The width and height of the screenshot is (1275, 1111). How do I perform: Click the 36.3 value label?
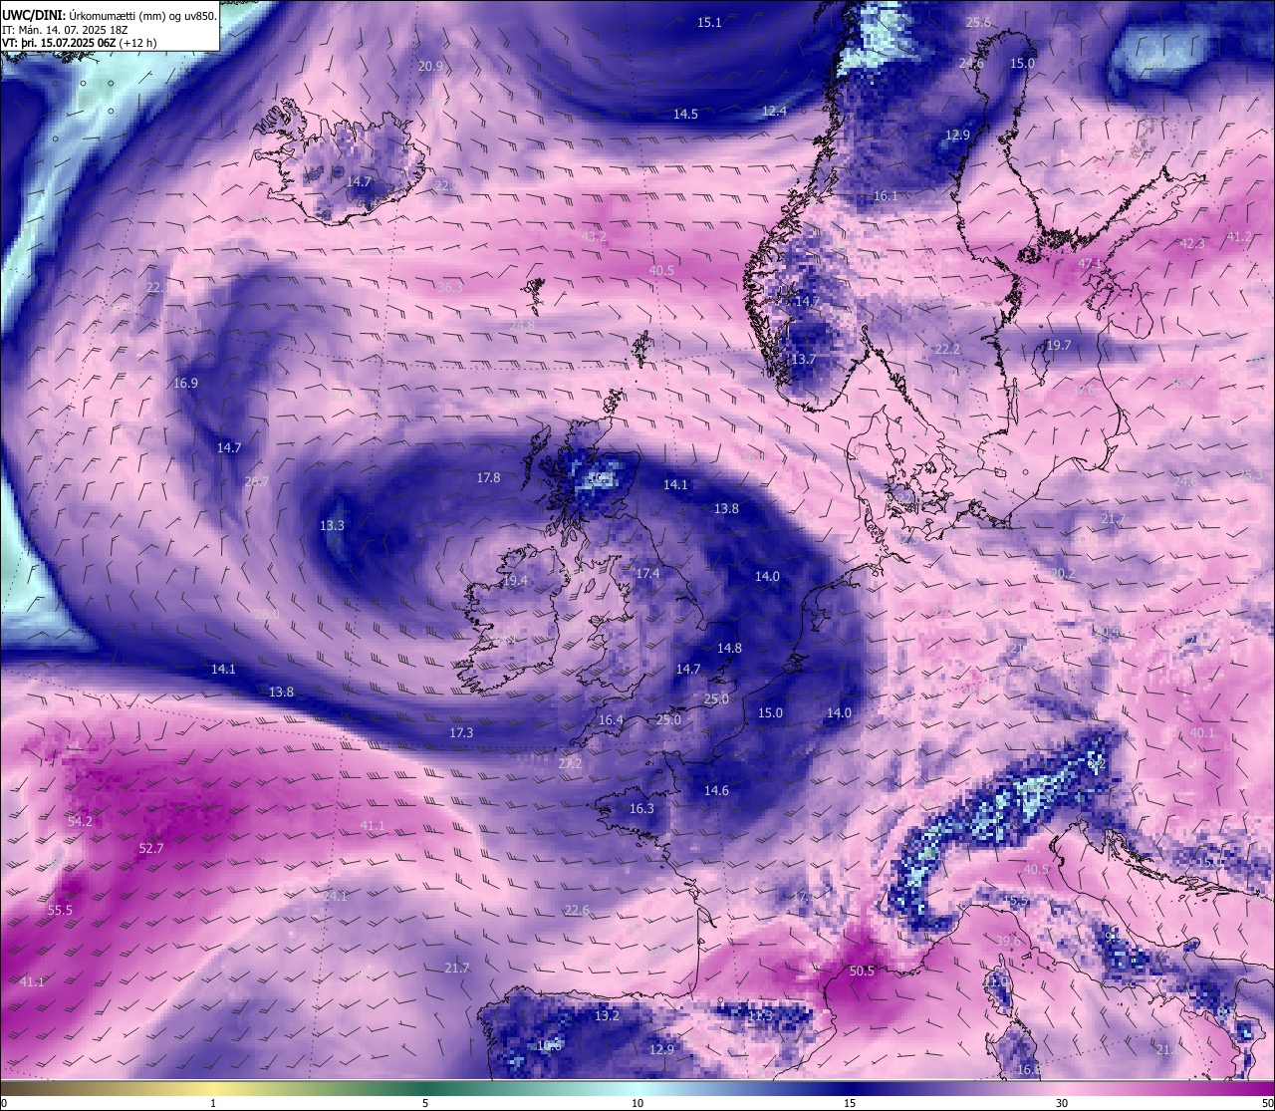tap(450, 287)
